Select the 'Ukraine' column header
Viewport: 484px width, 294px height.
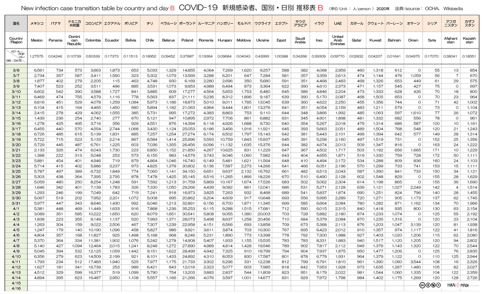[x=262, y=40]
